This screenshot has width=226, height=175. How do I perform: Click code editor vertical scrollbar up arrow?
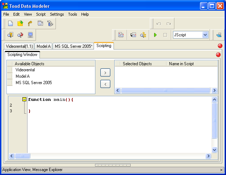(215, 99)
